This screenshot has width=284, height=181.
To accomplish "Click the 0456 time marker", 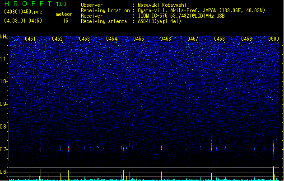I will 166,39.
